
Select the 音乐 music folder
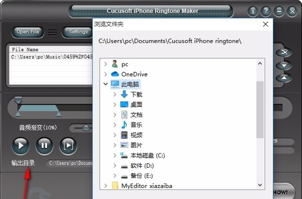[x=131, y=125]
